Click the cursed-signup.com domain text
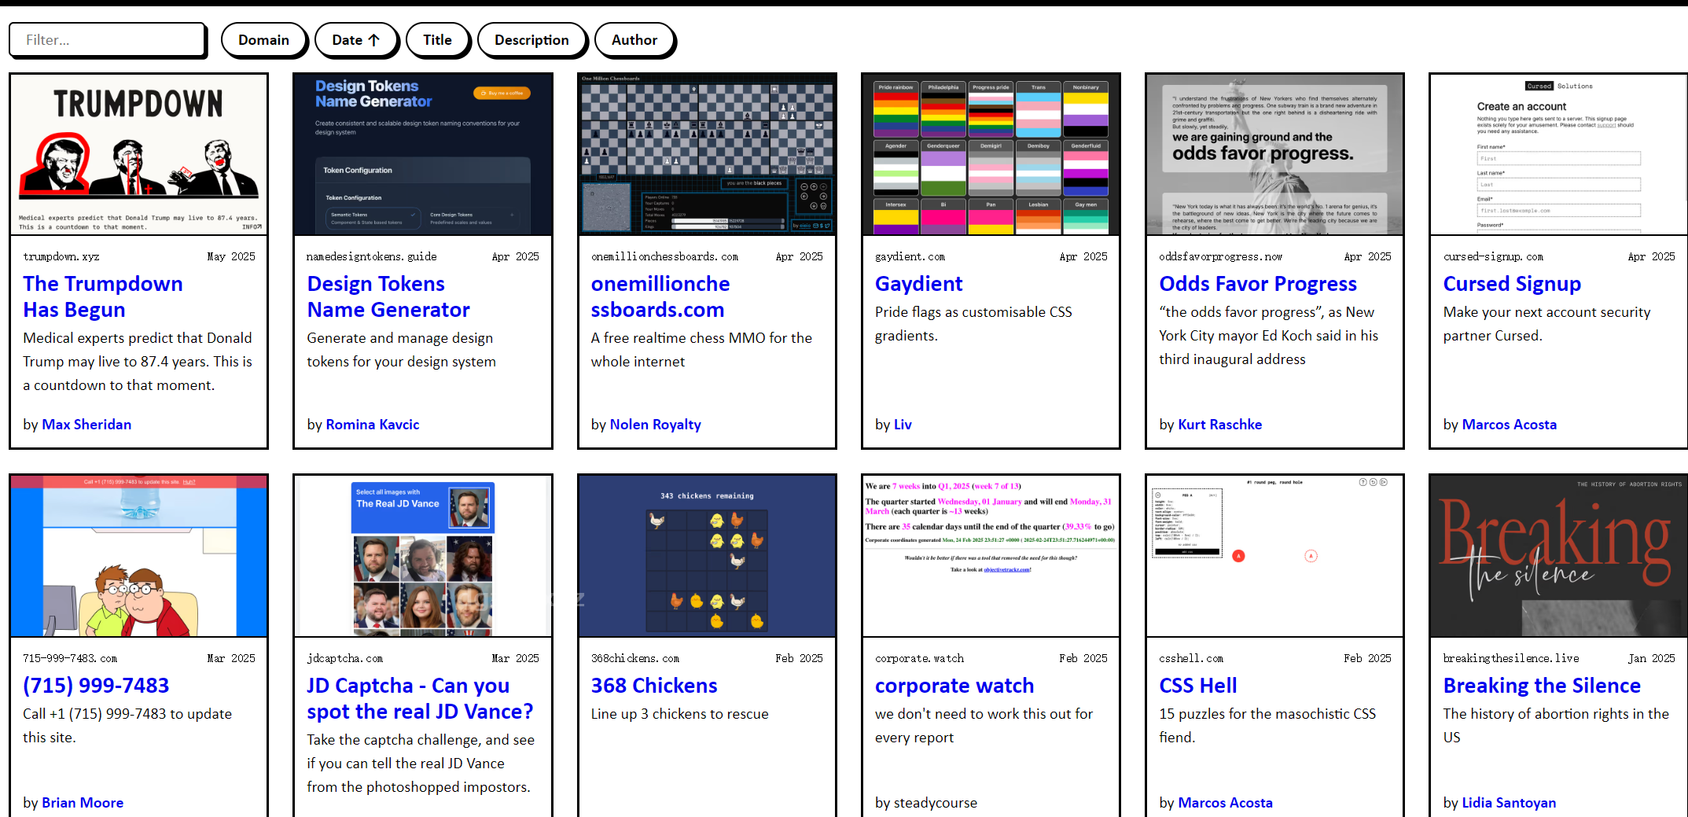Viewport: 1688px width, 817px height. coord(1494,257)
